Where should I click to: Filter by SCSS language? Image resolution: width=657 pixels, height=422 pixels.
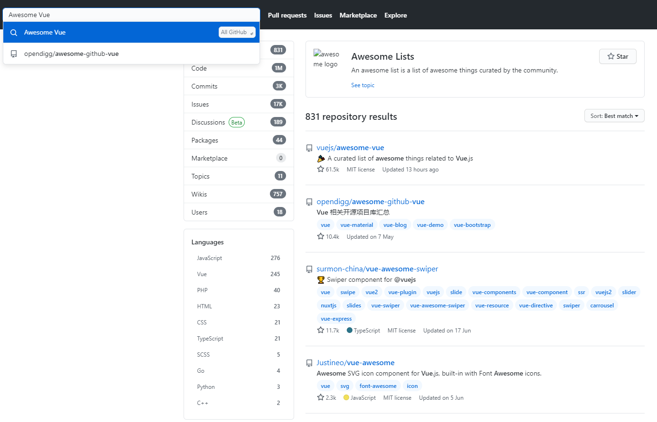click(239, 355)
